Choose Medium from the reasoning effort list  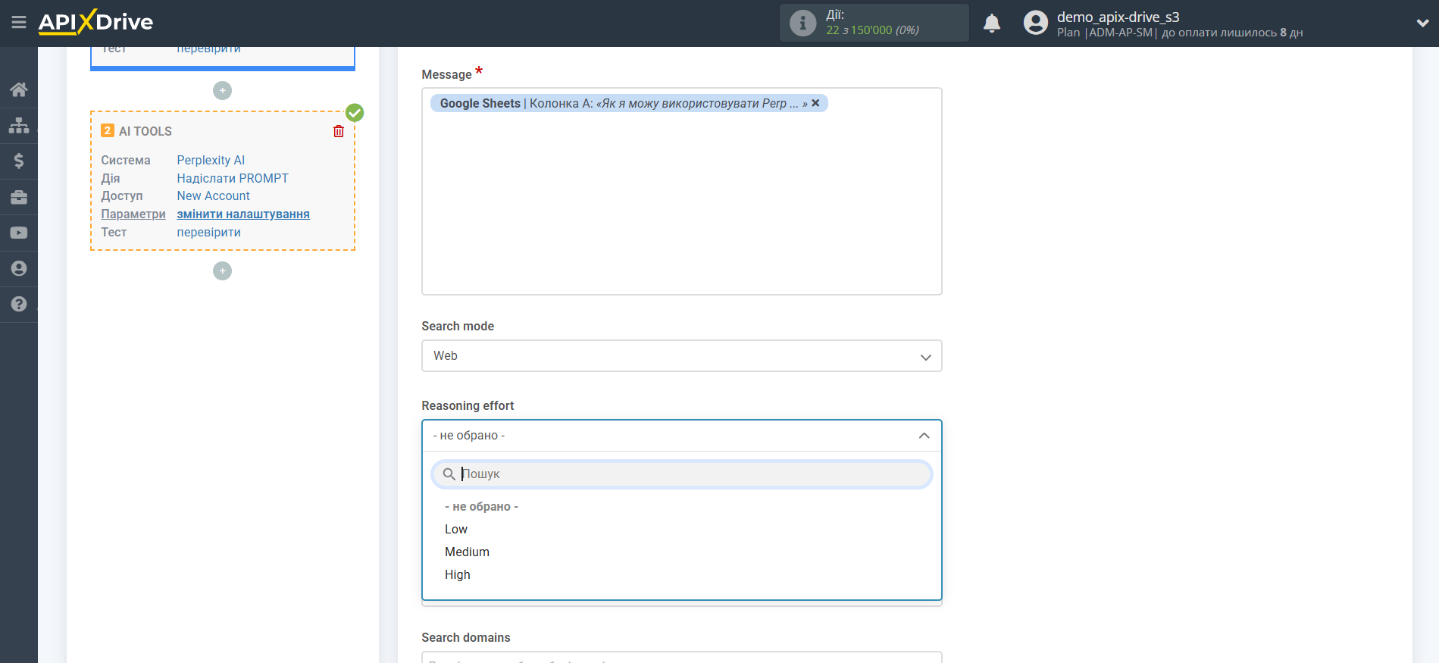[467, 552]
